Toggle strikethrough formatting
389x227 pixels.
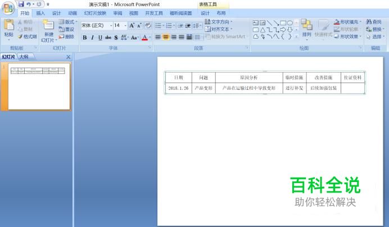(x=108, y=38)
